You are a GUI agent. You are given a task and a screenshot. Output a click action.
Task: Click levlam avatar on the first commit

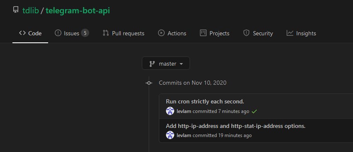[170, 111]
